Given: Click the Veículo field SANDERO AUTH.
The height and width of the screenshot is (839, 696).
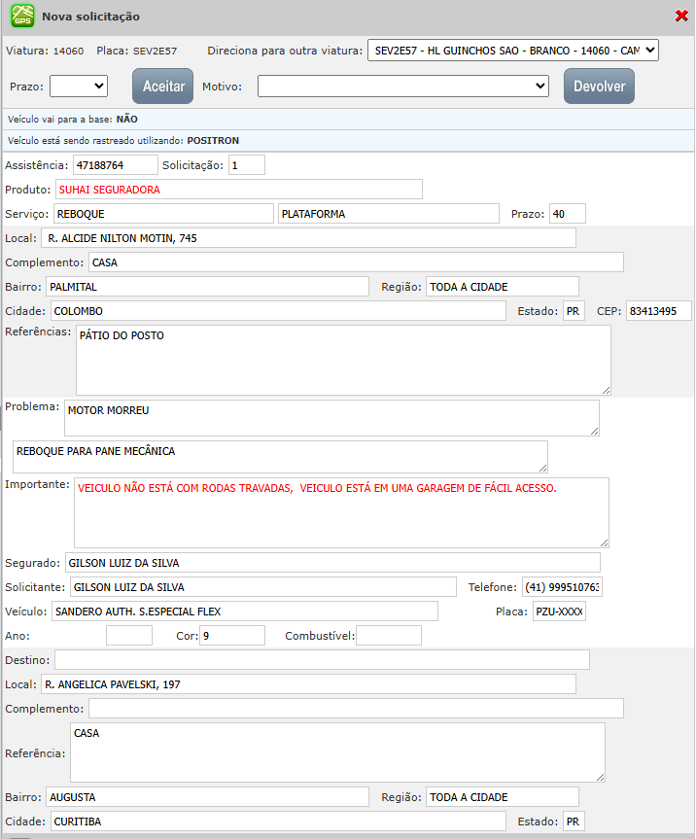Looking at the screenshot, I should pyautogui.click(x=244, y=612).
